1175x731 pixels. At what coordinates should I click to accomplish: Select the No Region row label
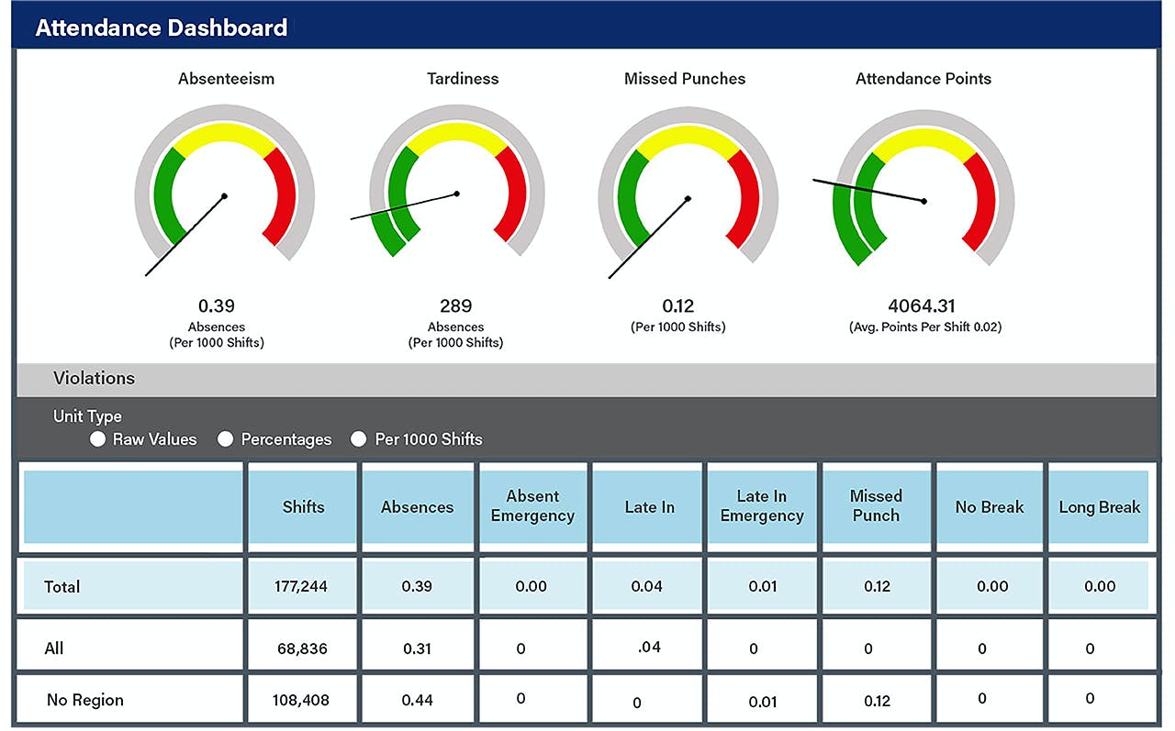85,700
